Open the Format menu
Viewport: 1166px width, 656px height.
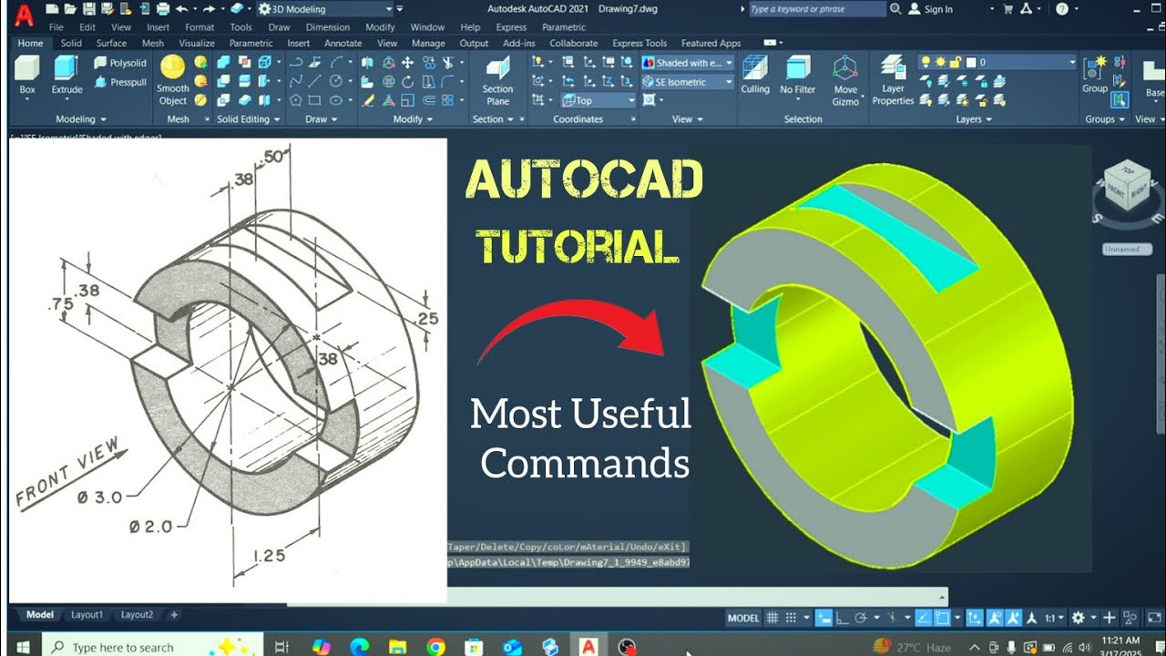coord(199,27)
